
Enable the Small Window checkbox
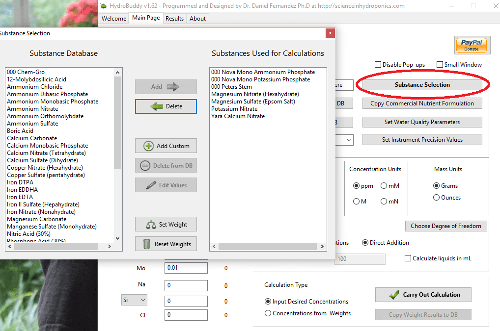[440, 65]
